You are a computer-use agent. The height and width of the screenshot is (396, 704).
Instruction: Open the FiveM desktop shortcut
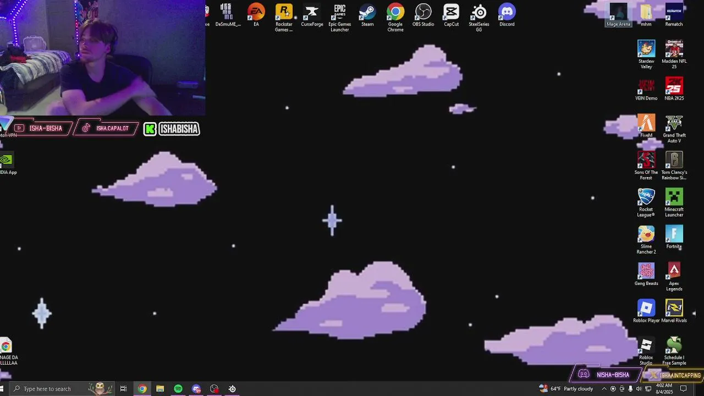point(646,126)
